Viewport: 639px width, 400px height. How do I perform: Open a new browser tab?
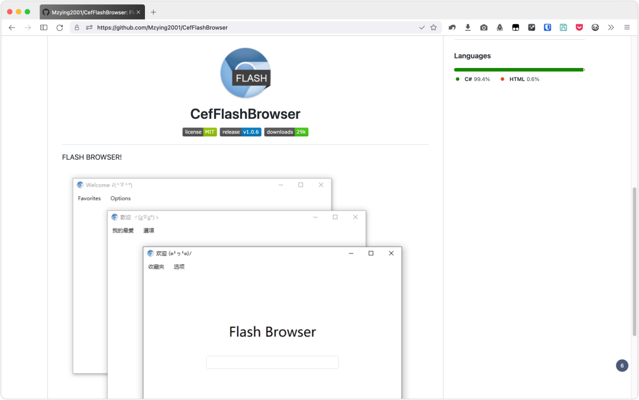pyautogui.click(x=153, y=12)
